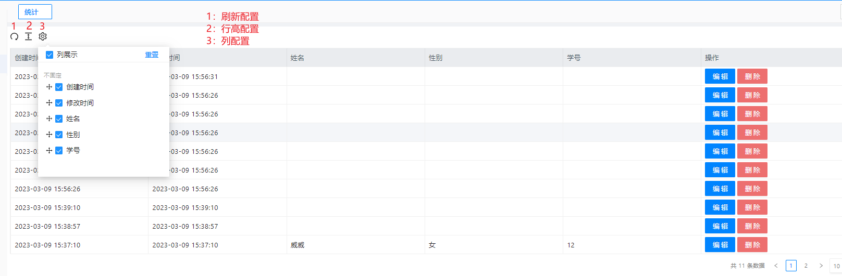Click 2023-03-09 15:38:57 in second column

(x=185, y=226)
